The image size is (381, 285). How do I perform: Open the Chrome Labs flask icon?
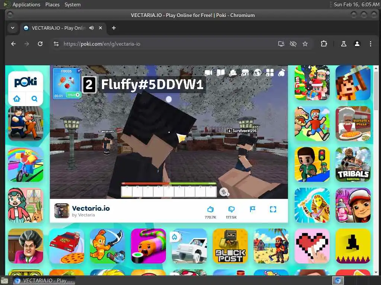[343, 44]
